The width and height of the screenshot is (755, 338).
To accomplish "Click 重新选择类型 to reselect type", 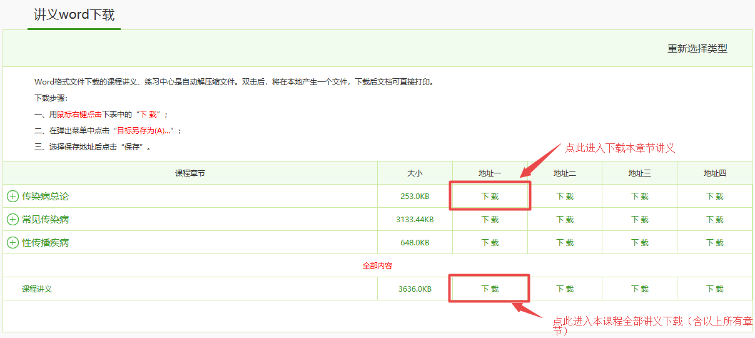I will (697, 49).
